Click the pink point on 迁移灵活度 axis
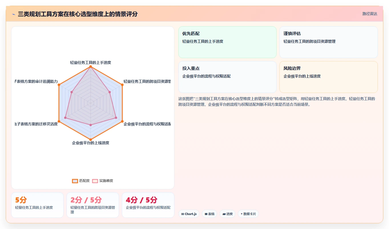Screen dimensions: 389x229 tap(65, 117)
